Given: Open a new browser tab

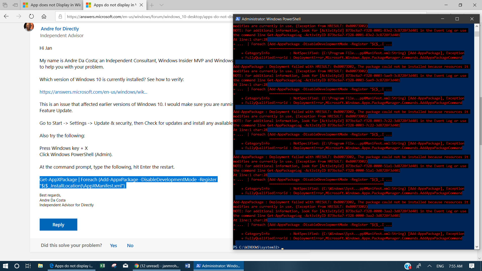Looking at the screenshot, I should pyautogui.click(x=152, y=5).
